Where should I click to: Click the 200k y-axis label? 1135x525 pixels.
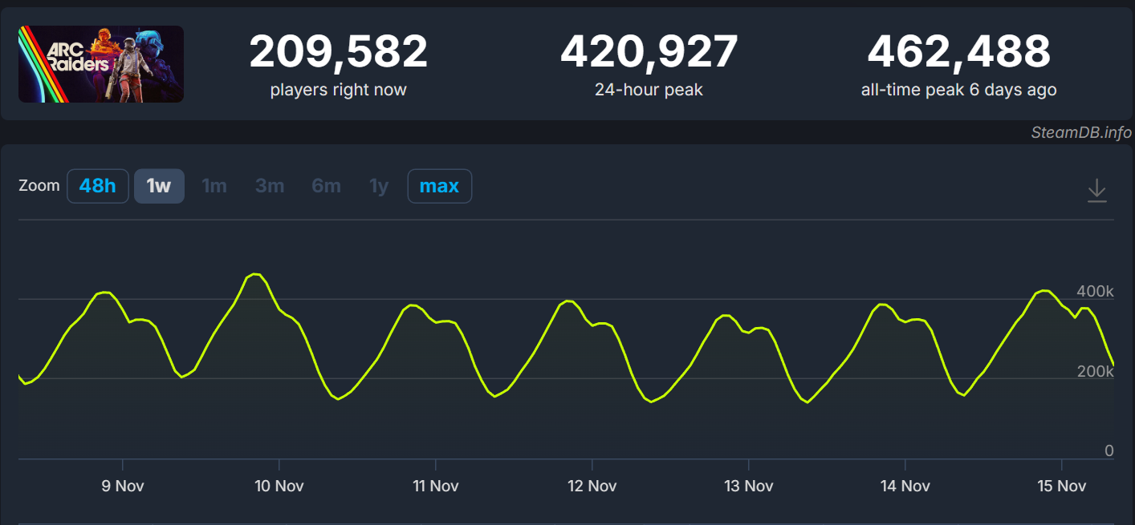pos(1095,371)
